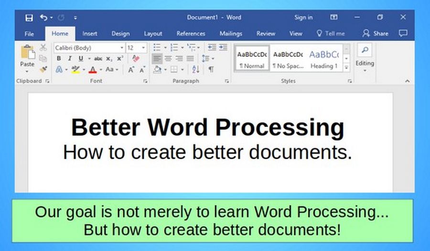Click the Clear All Formatting eraser icon

[x=135, y=58]
